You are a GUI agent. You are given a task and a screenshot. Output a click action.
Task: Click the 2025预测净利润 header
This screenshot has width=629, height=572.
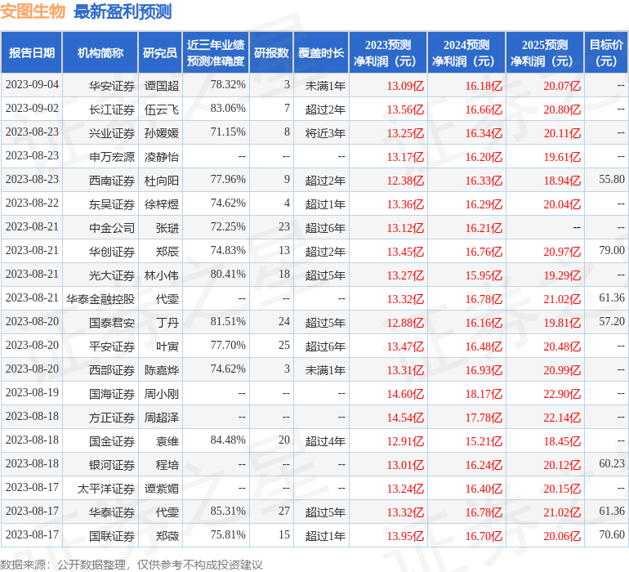545,52
